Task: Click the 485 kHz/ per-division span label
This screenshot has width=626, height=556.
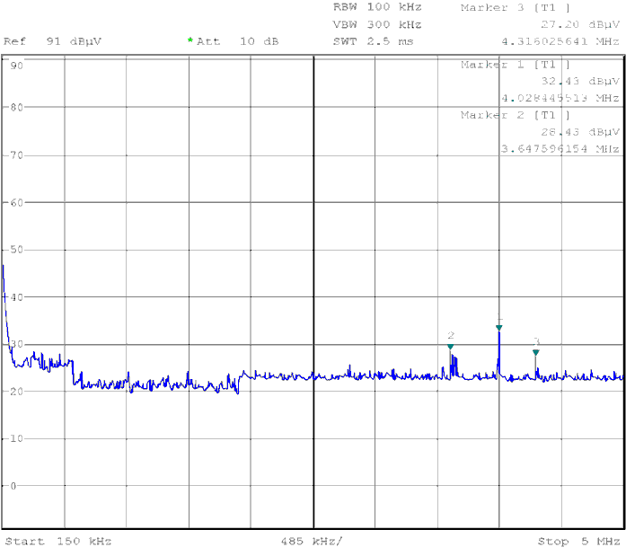Action: (313, 542)
